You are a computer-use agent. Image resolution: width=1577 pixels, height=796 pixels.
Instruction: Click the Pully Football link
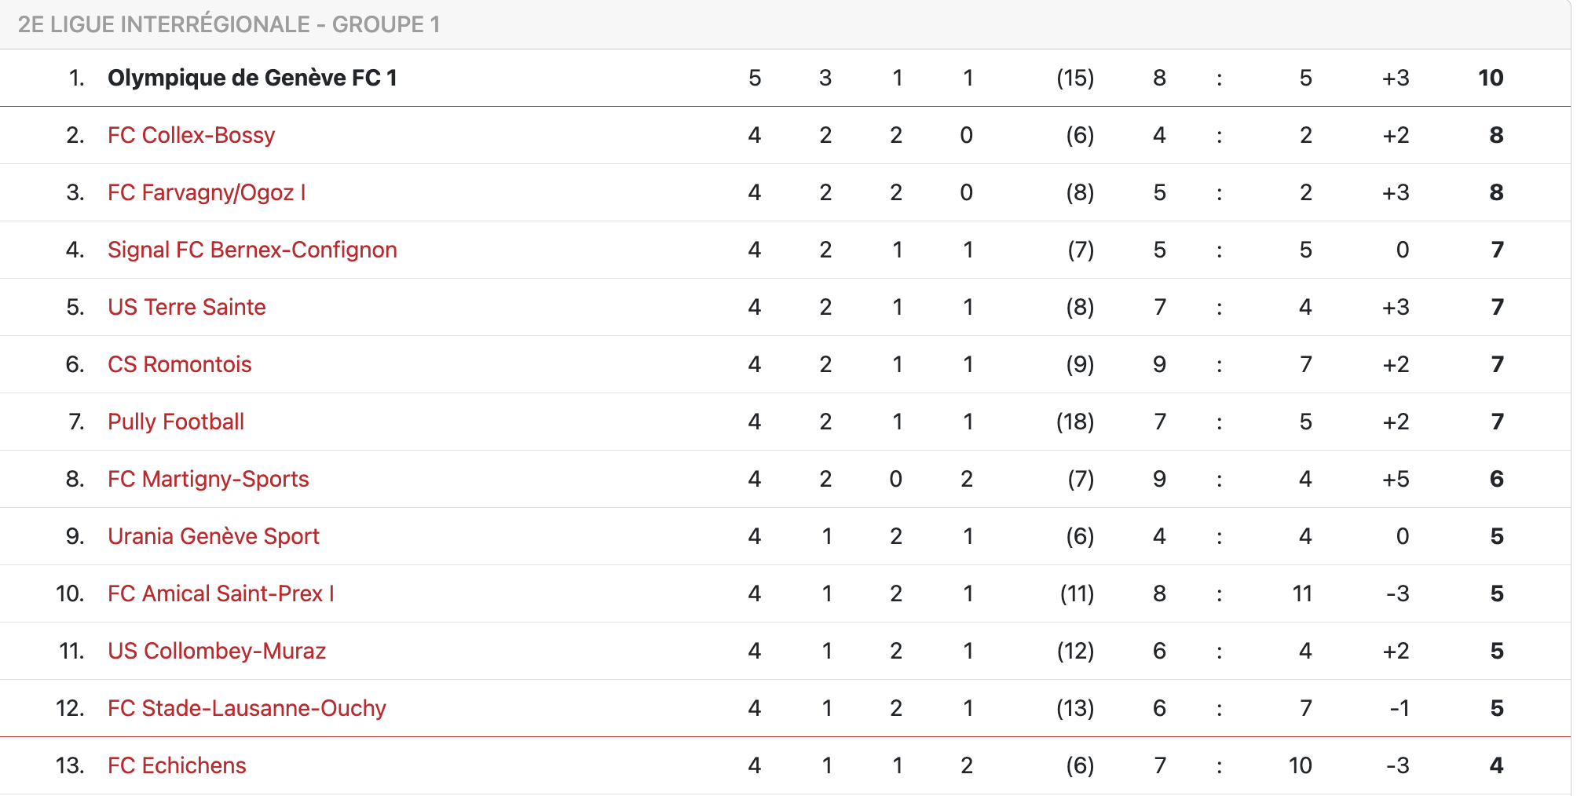176,422
